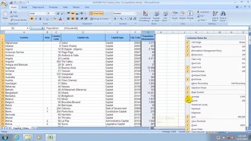Apply italic formatting
Viewport: 251px width, 141px height.
36,19
